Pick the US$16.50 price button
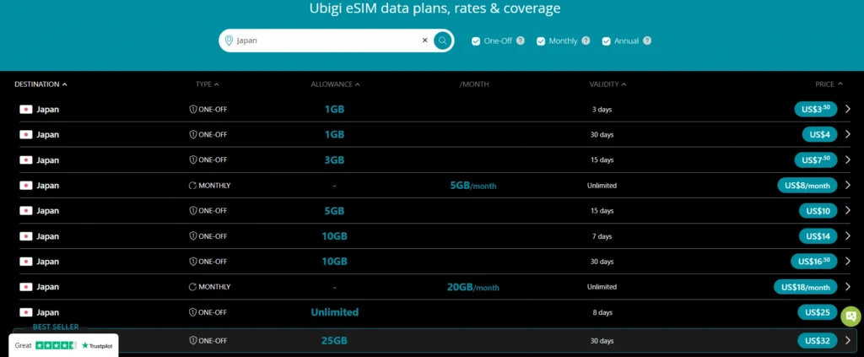Viewport: 864px width, 357px height. (x=814, y=261)
